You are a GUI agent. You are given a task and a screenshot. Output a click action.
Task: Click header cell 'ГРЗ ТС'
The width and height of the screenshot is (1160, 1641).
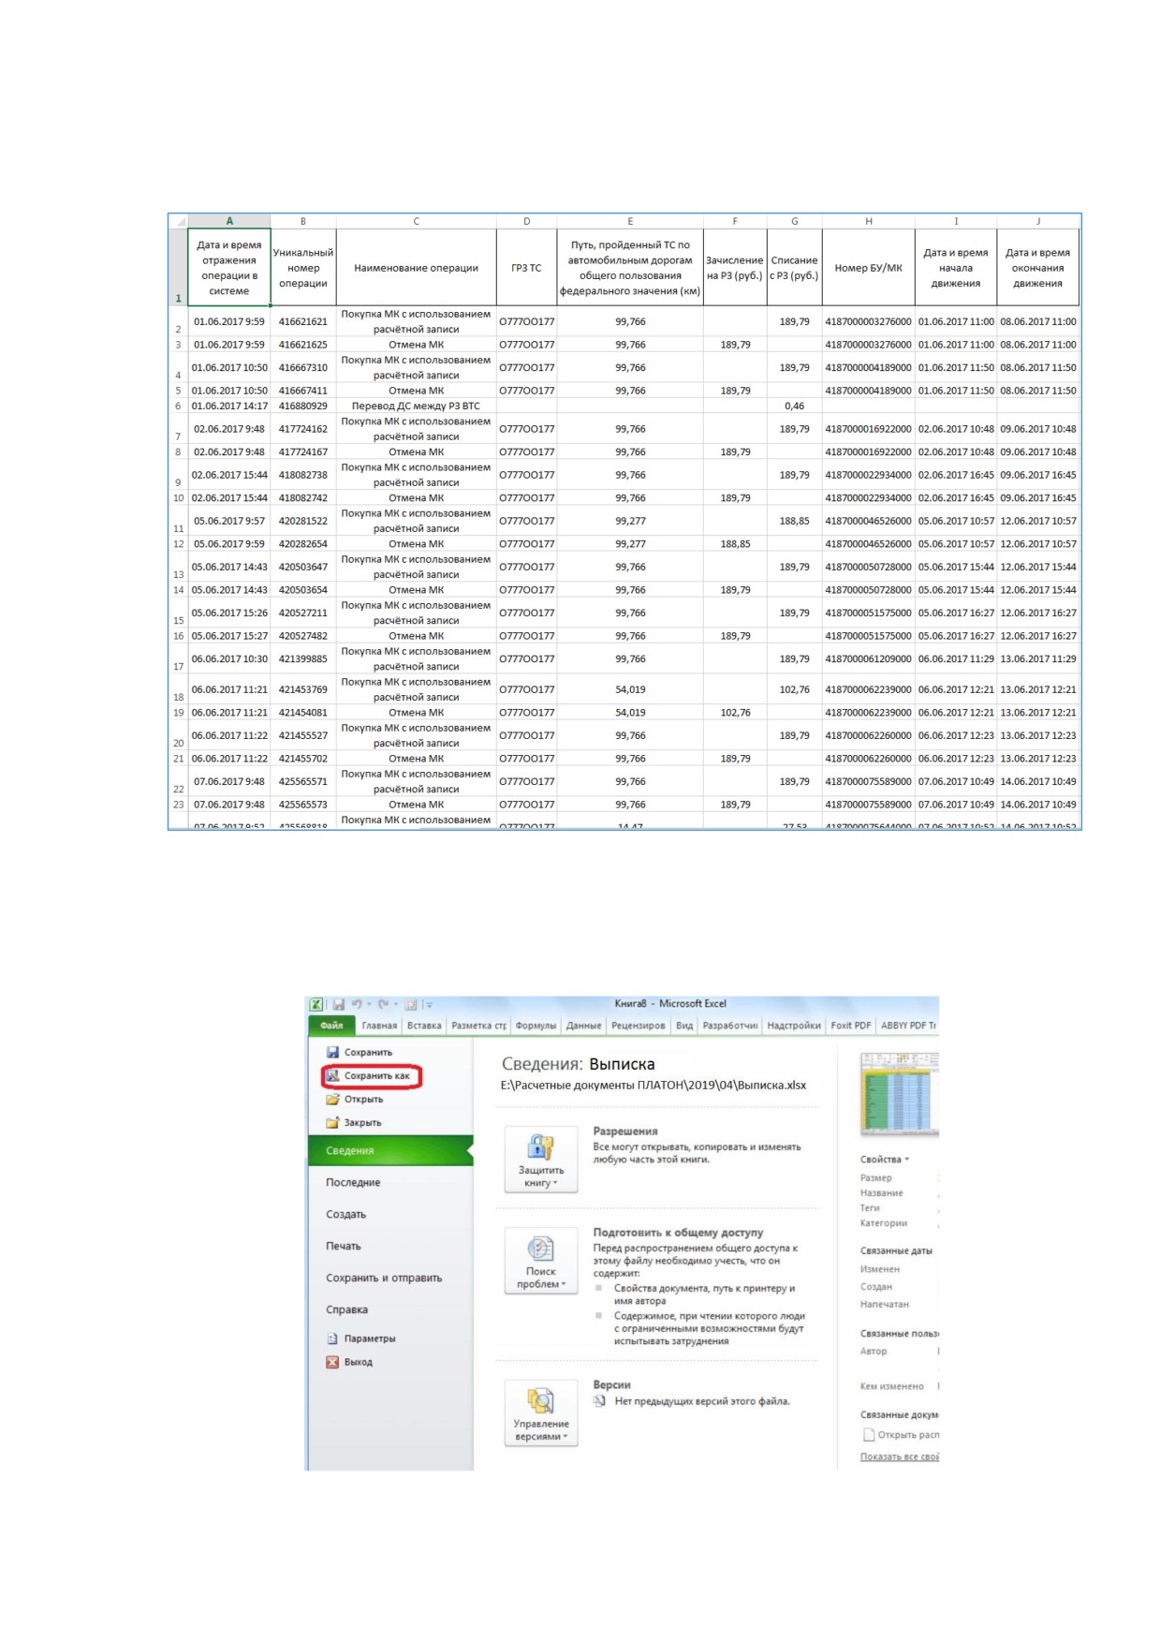click(526, 268)
